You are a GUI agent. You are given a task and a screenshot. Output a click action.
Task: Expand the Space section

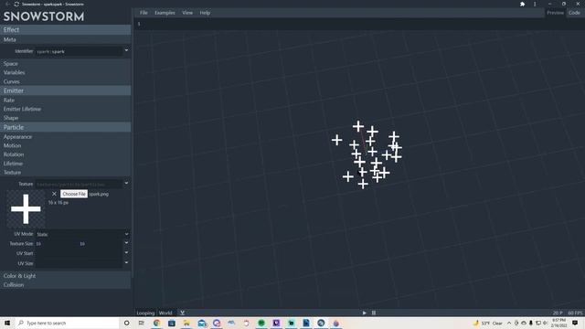click(65, 64)
